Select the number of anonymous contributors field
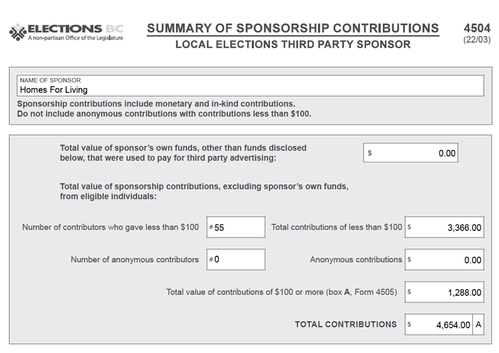Viewport: 499px width, 353px height. [x=236, y=260]
